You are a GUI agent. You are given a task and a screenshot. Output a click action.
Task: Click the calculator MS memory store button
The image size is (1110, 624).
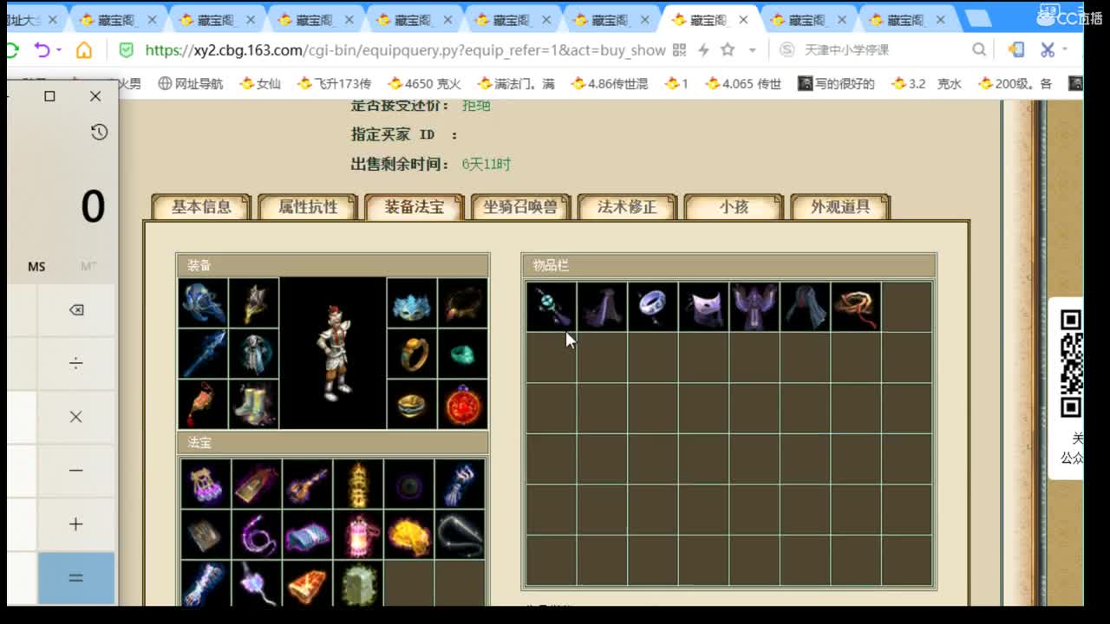(x=36, y=266)
